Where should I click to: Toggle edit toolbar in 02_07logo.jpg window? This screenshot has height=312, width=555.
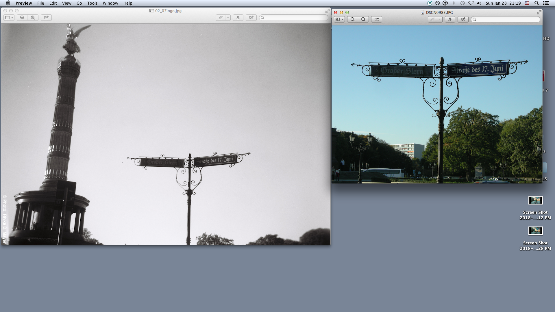click(x=251, y=18)
